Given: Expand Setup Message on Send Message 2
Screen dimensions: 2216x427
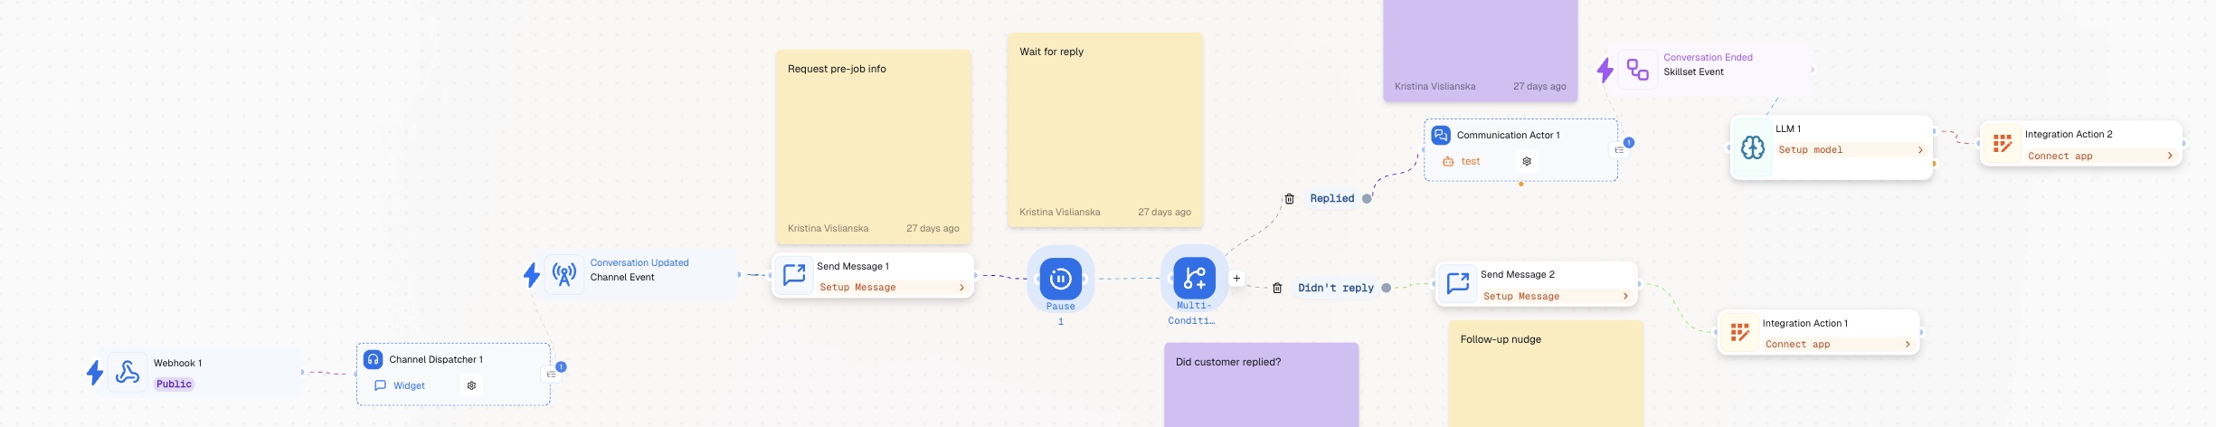Looking at the screenshot, I should point(1557,296).
